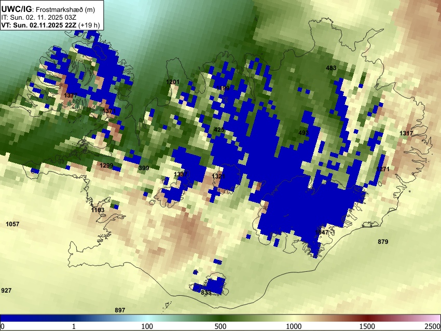This screenshot has height=331, width=441.
Task: Click the map value 1271
Action: click(383, 169)
